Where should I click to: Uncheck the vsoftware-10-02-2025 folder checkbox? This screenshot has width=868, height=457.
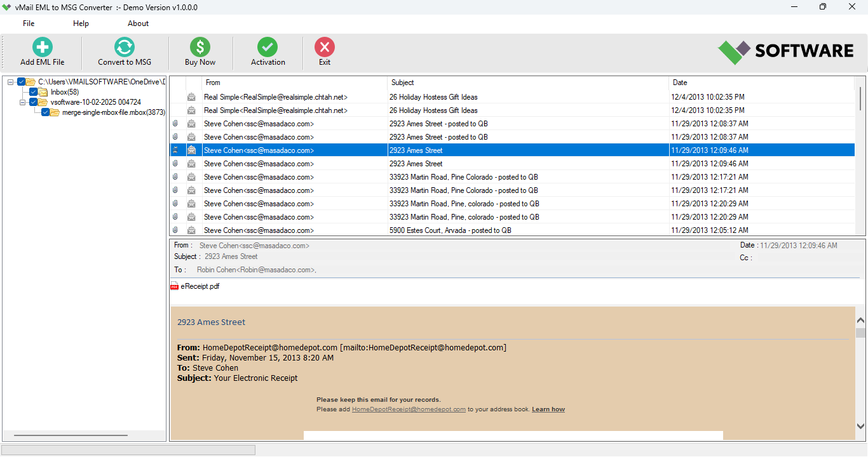coord(33,102)
